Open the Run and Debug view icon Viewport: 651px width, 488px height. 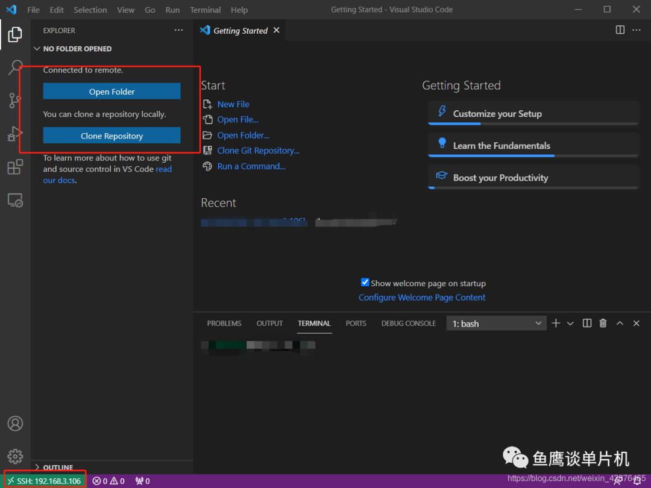(x=15, y=134)
